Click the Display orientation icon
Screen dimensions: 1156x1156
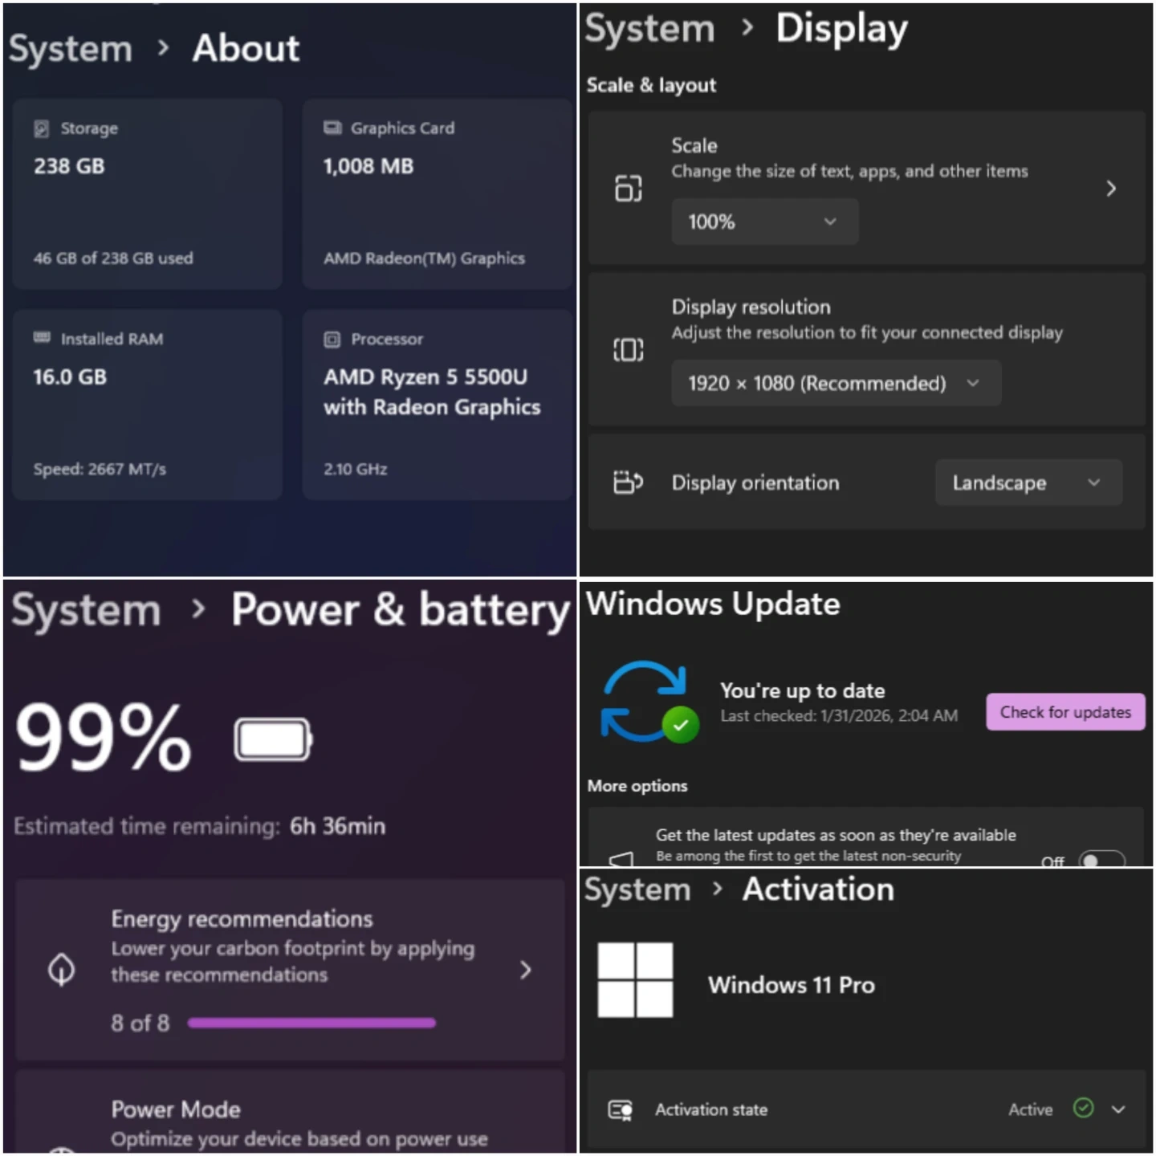coord(629,482)
